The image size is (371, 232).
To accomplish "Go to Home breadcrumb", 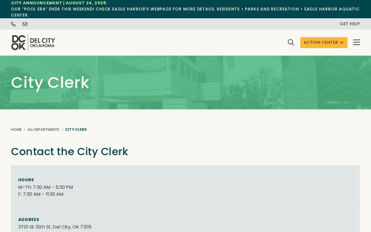I will (16, 130).
